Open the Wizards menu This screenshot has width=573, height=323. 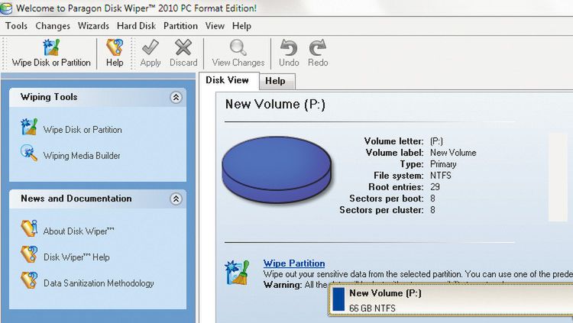point(93,26)
